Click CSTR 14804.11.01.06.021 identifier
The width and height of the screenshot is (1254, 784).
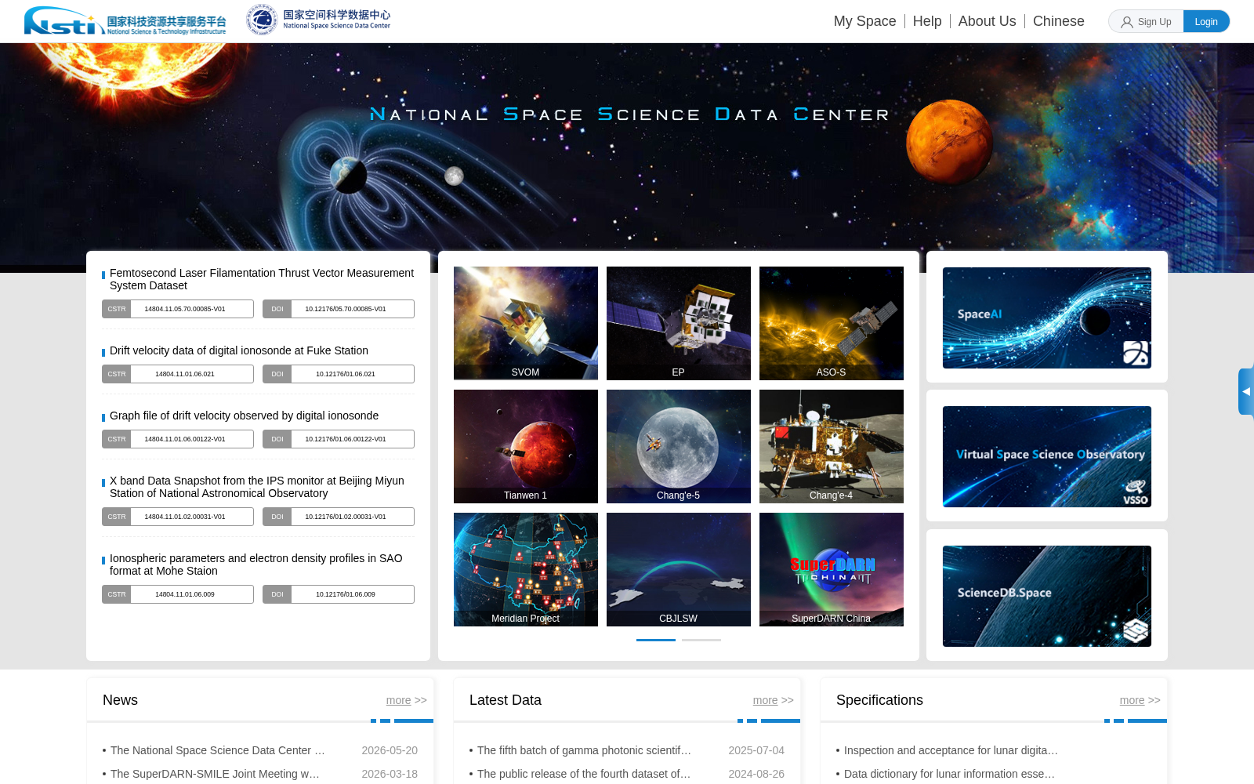[178, 374]
